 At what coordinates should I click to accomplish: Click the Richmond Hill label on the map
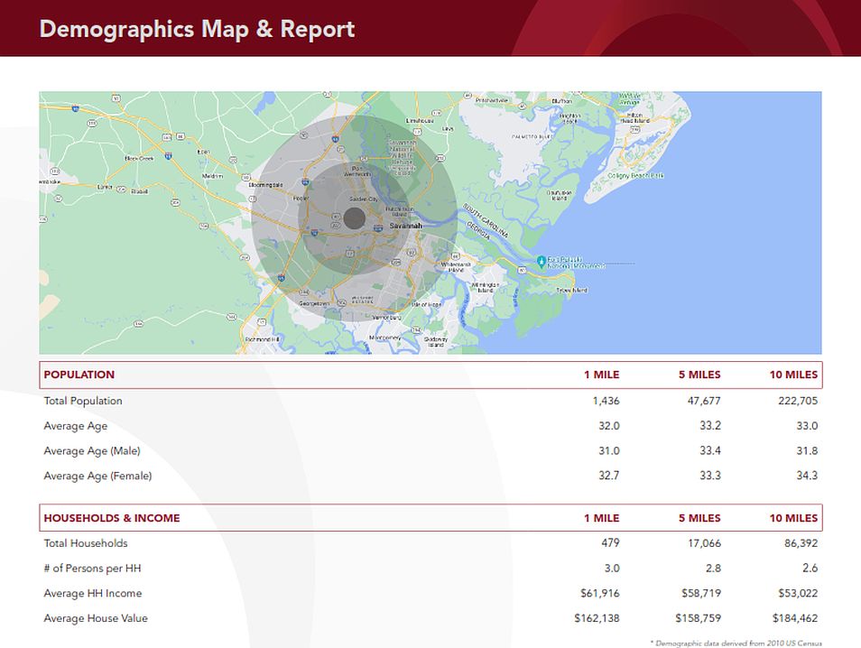tap(263, 339)
